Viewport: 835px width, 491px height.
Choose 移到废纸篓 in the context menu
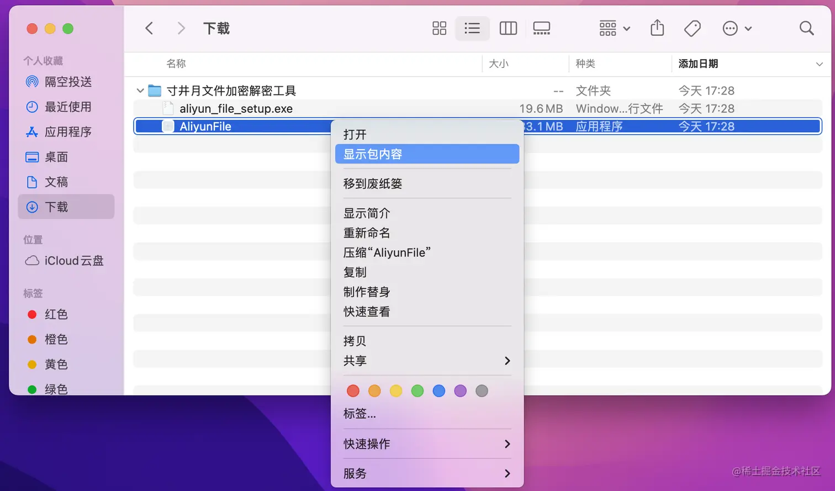[x=427, y=183]
